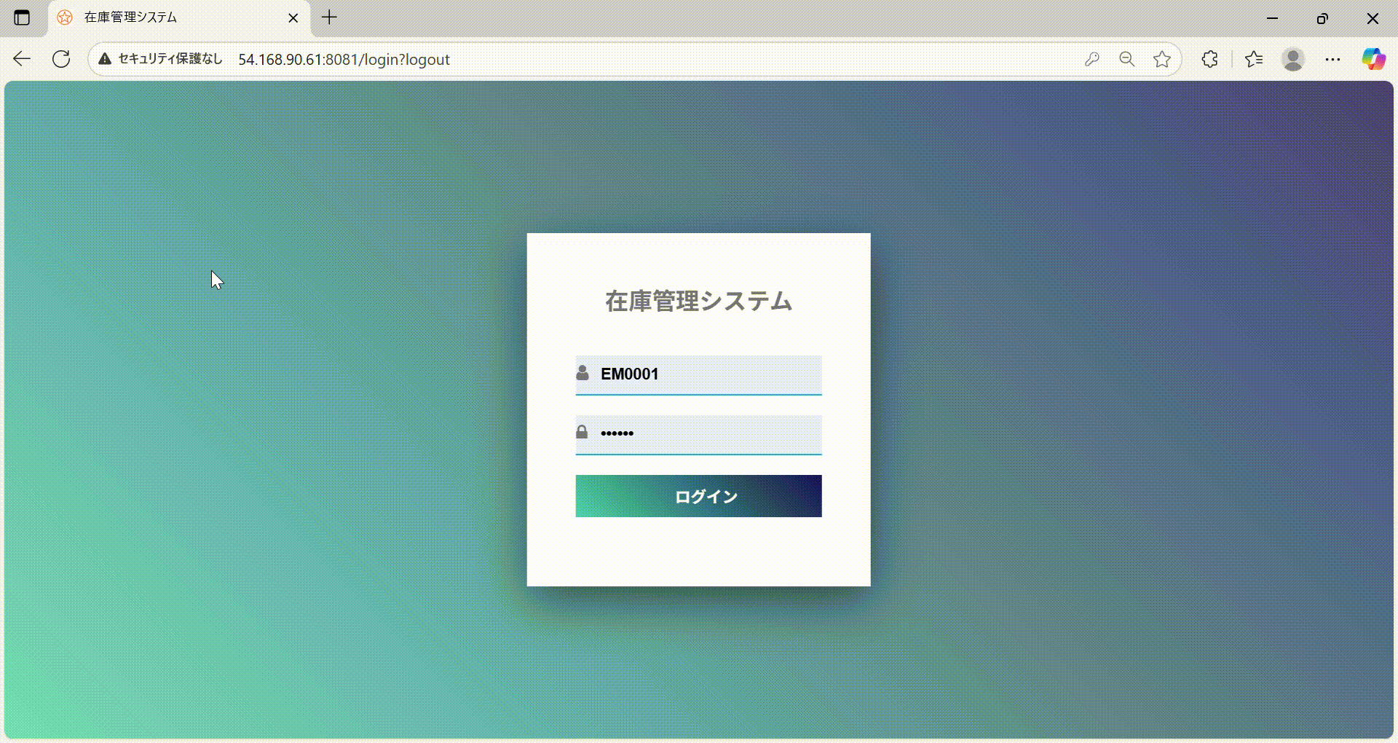Click the zoom out magnifier icon
This screenshot has width=1398, height=743.
(1126, 59)
